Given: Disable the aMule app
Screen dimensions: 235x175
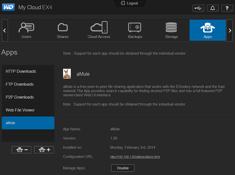Looking at the screenshot, I should pos(123,168).
